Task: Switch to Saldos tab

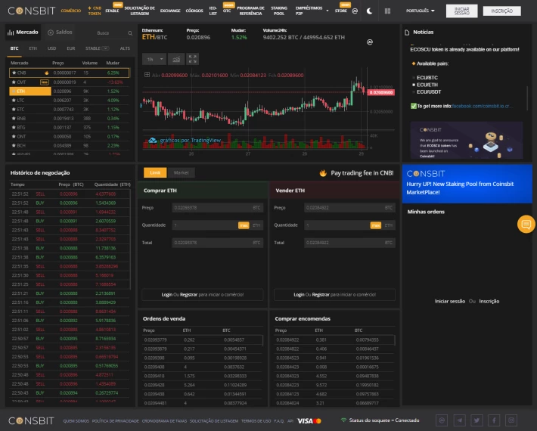Action: point(60,33)
